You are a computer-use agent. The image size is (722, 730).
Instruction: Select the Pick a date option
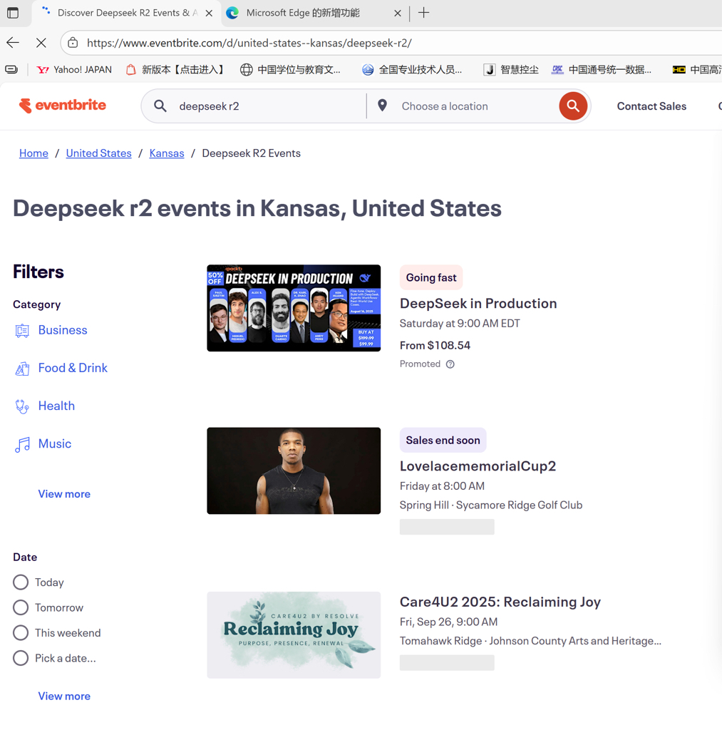(21, 658)
